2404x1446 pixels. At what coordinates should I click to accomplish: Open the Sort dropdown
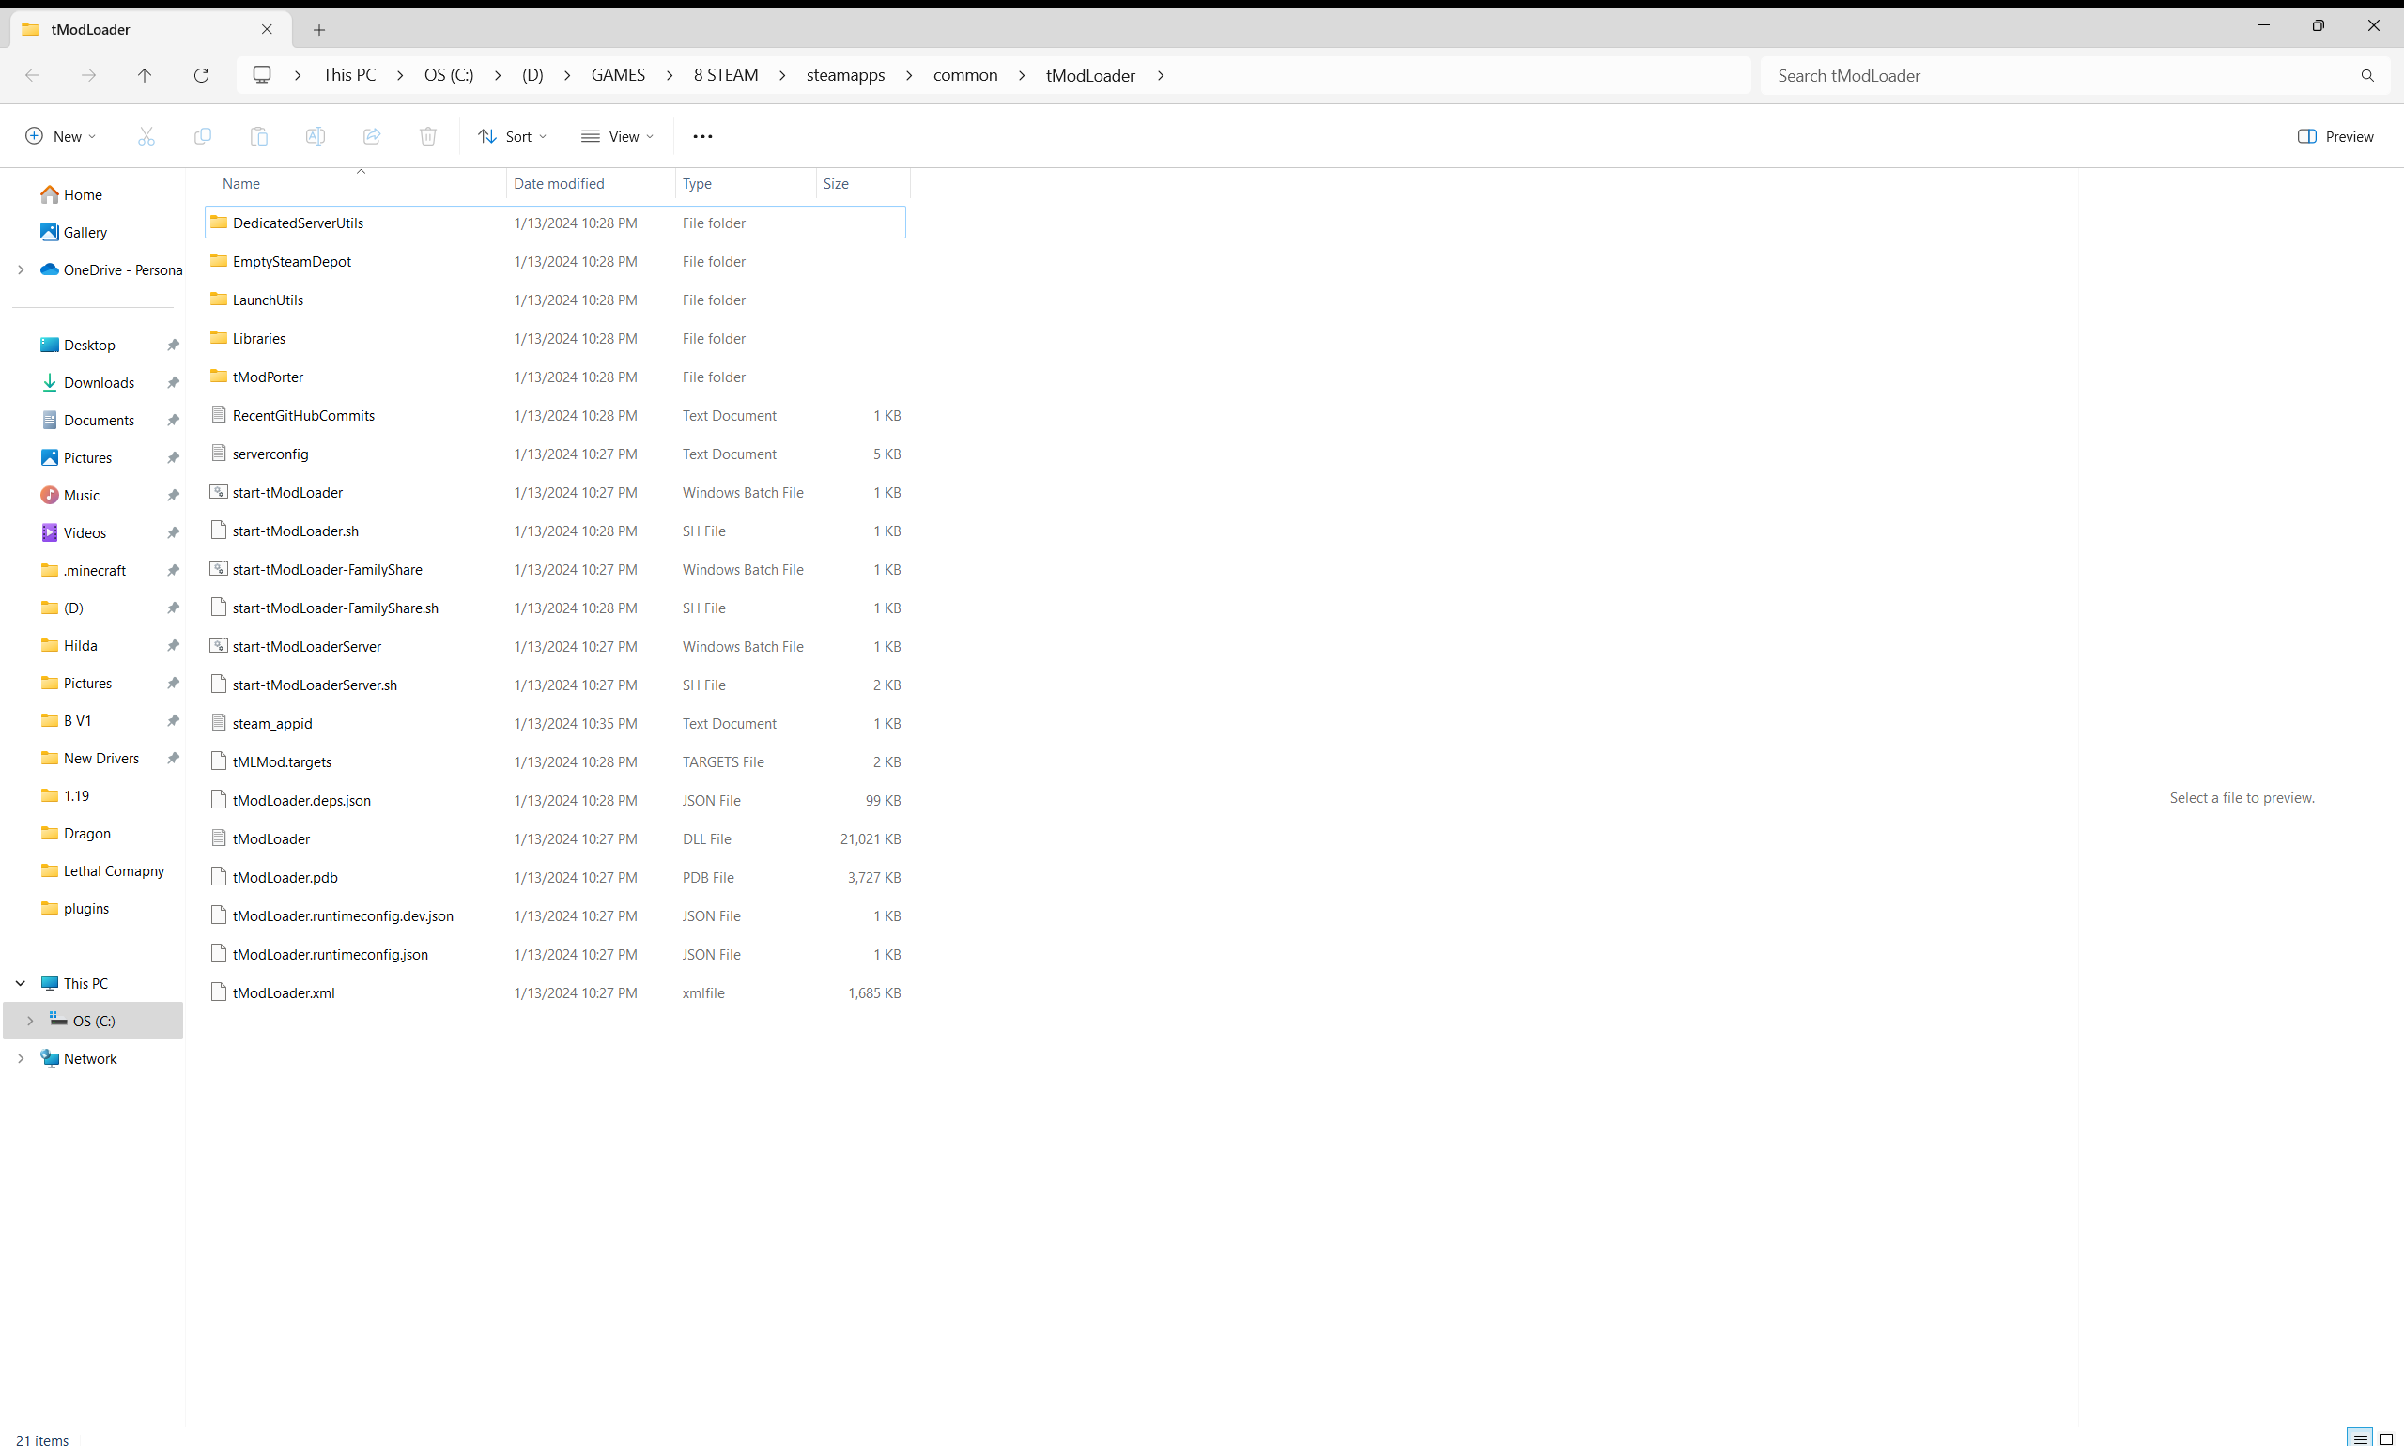click(x=513, y=136)
